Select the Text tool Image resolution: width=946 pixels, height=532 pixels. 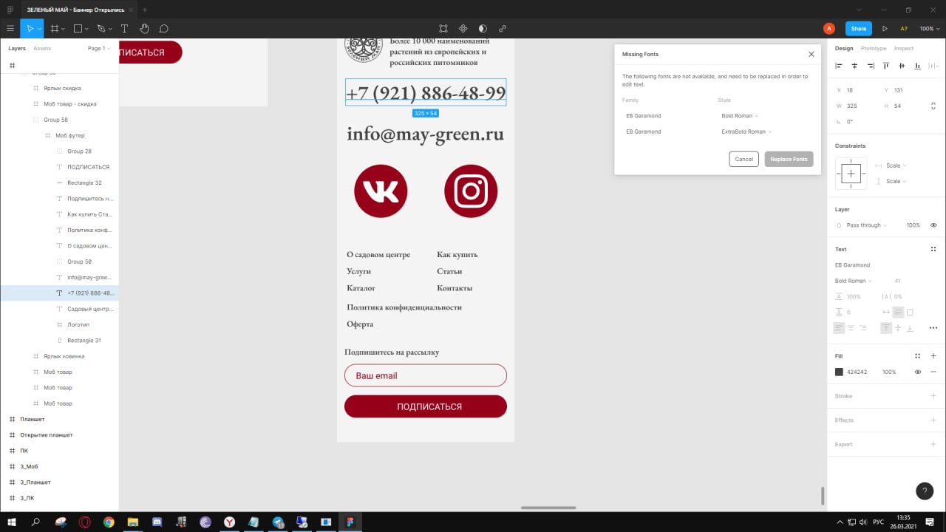124,29
